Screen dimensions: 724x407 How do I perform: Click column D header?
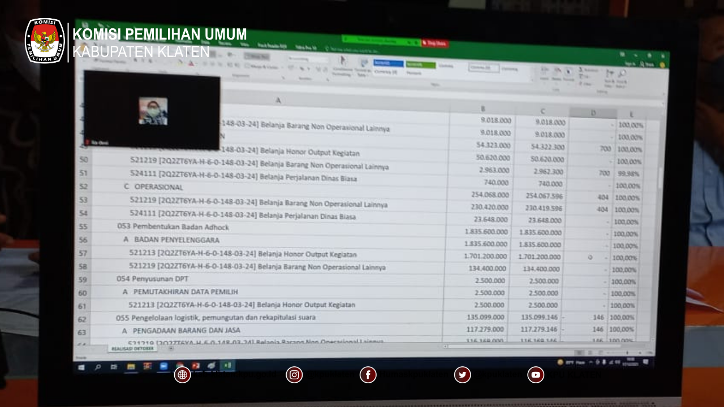(x=593, y=113)
